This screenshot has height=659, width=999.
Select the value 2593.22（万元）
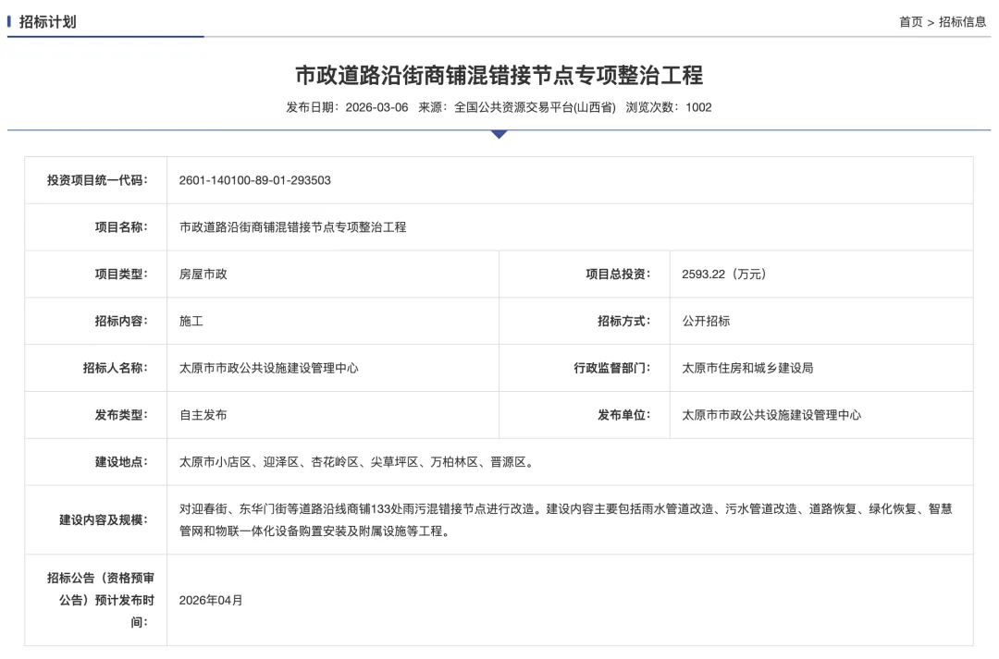pos(723,275)
